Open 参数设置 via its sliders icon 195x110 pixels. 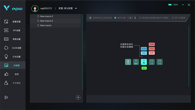6,39
